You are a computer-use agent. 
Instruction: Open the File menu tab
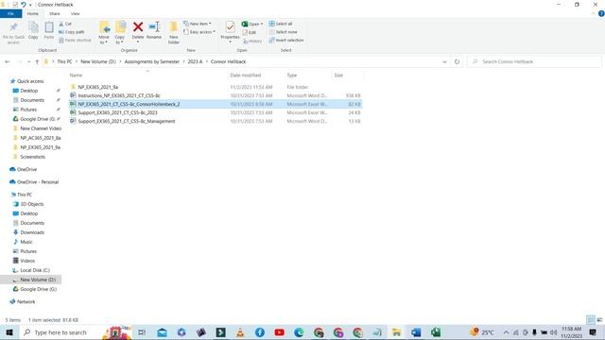[x=10, y=13]
